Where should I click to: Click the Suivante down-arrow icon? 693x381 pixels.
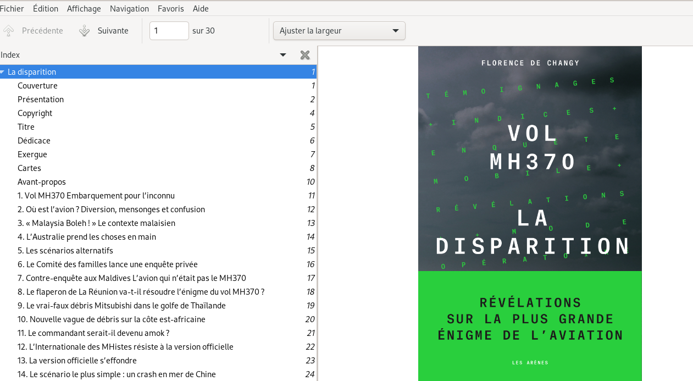tap(84, 31)
